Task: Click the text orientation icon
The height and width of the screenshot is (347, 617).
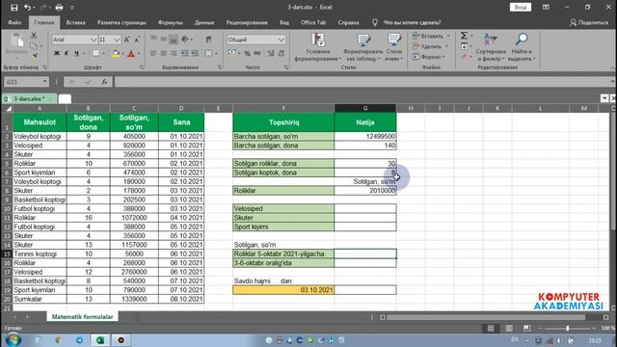Action: pyautogui.click(x=185, y=40)
